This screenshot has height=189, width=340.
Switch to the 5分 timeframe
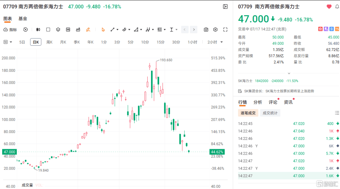point(131,42)
